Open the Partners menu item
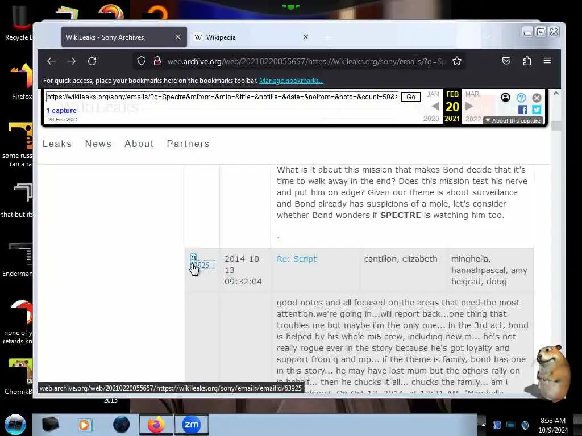 188,144
